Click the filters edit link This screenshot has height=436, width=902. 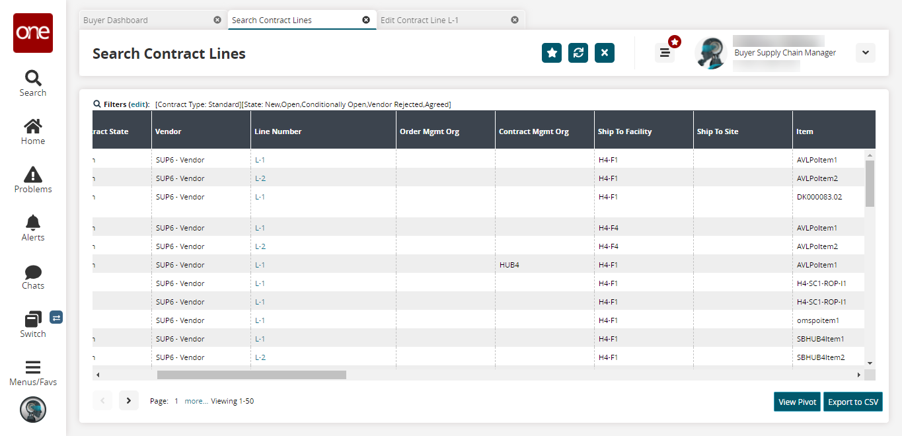point(139,104)
